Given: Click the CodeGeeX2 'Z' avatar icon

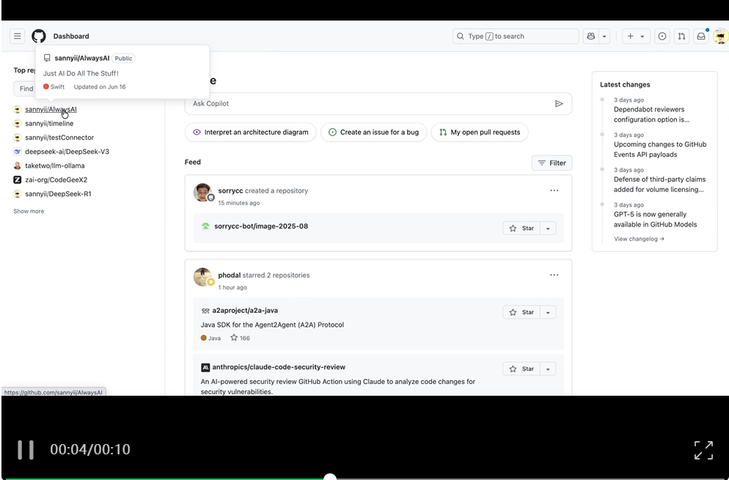Looking at the screenshot, I should [x=17, y=180].
